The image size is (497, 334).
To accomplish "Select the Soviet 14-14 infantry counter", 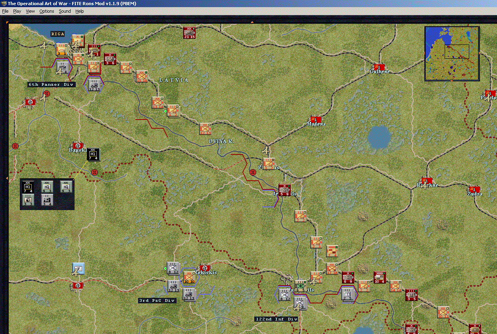I will coord(395,286).
